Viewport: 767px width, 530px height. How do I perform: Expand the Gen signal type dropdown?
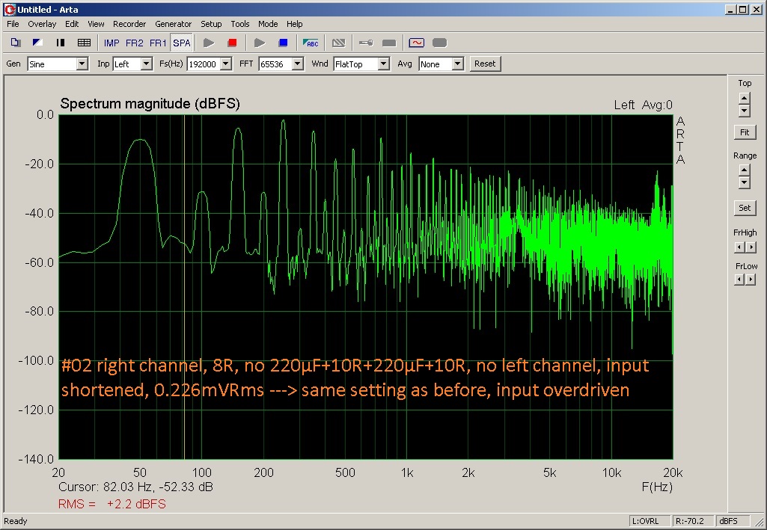(x=82, y=64)
